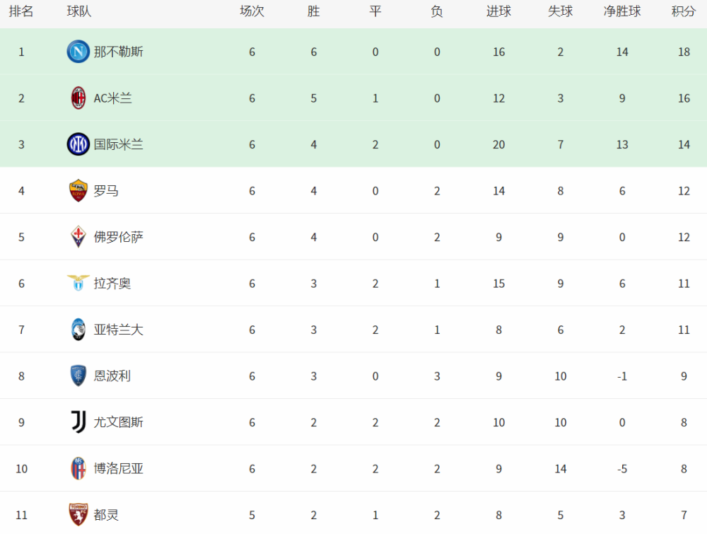Click the 排名 column header
Screen dimensions: 707x534
(21, 11)
